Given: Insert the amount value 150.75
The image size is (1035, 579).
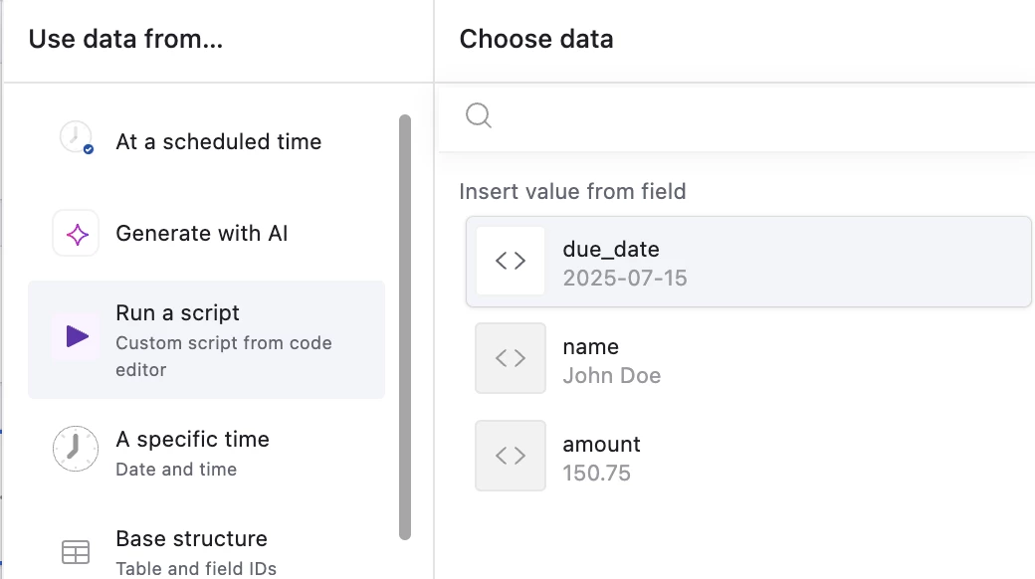Looking at the screenshot, I should coord(748,457).
